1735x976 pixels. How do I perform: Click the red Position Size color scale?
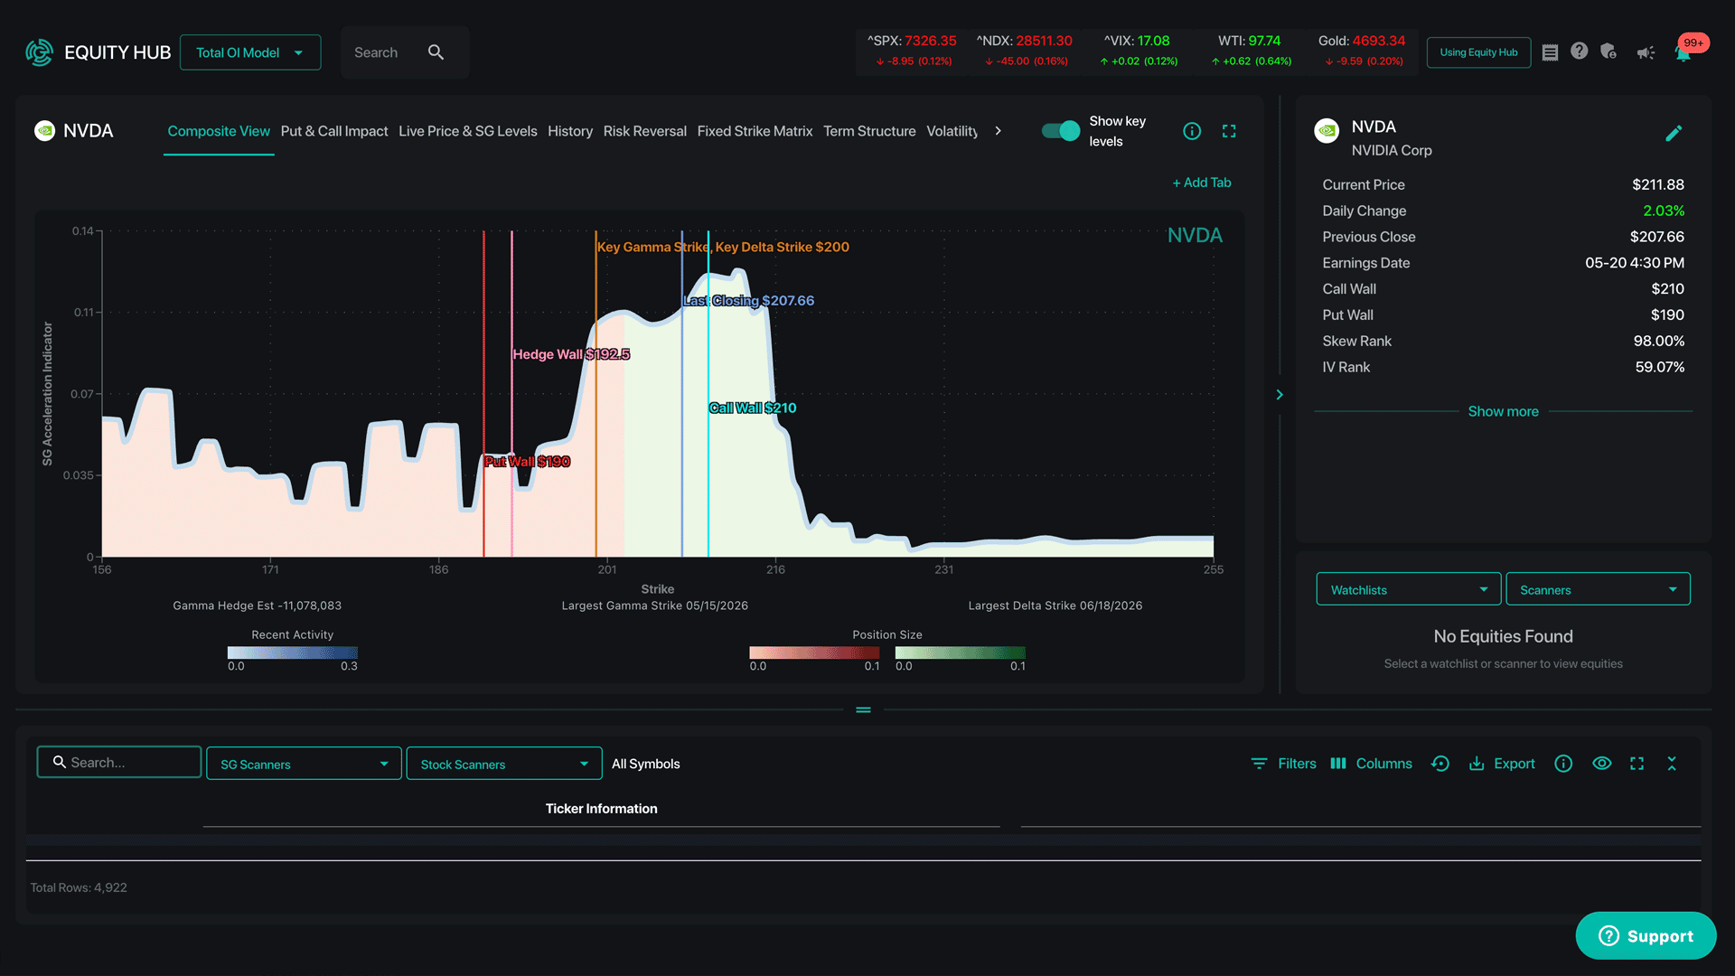(x=814, y=652)
